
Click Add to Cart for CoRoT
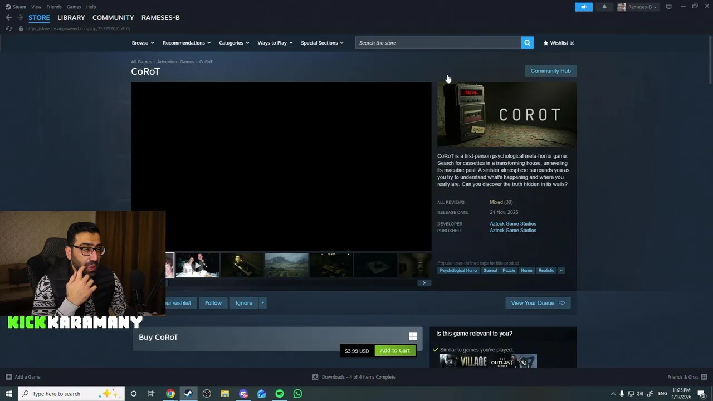point(395,350)
